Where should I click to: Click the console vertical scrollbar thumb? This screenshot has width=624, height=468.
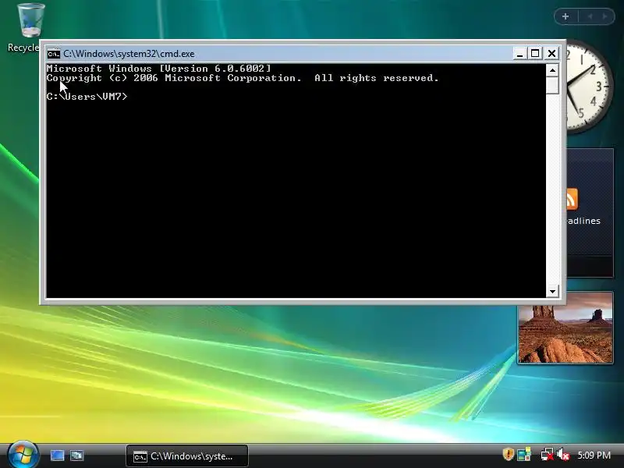[552, 86]
